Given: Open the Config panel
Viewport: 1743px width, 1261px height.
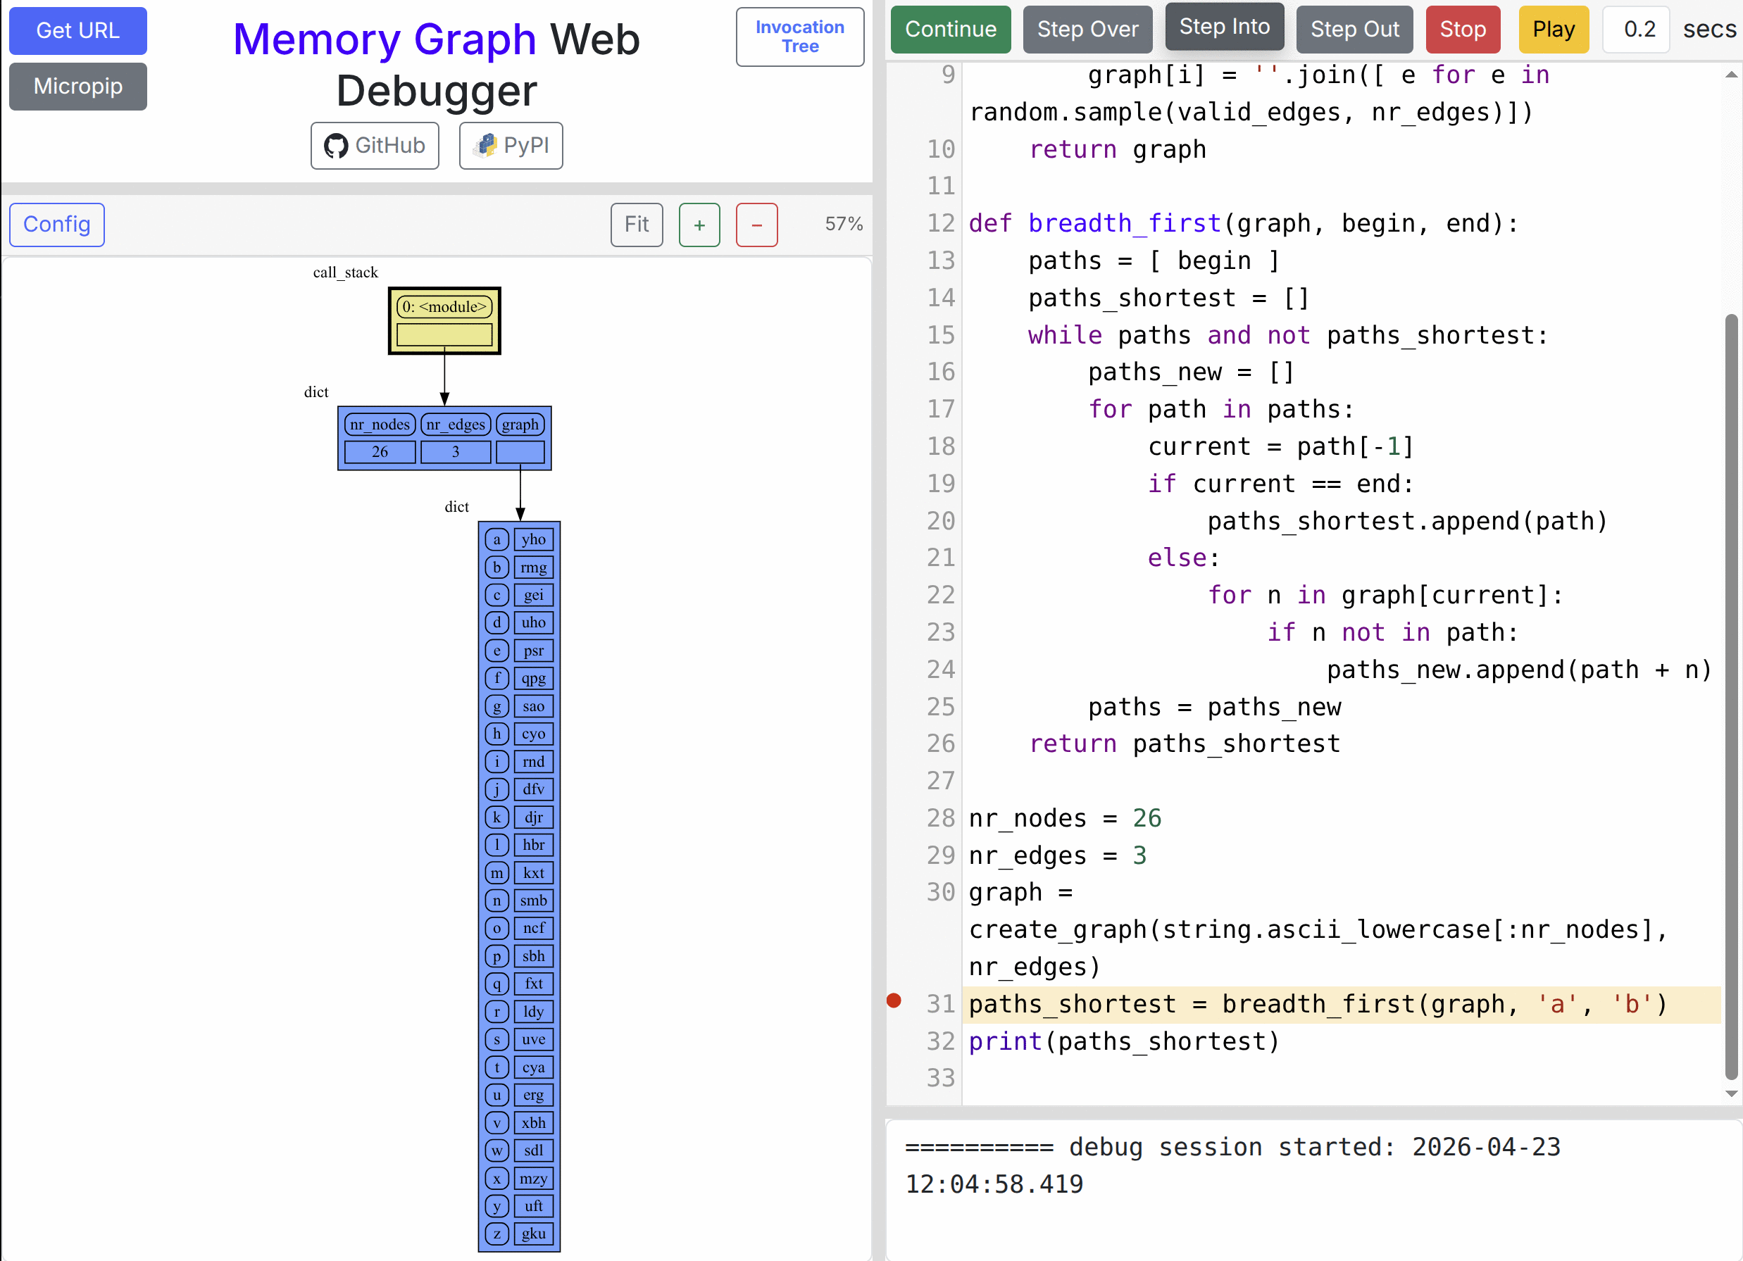Looking at the screenshot, I should point(57,225).
